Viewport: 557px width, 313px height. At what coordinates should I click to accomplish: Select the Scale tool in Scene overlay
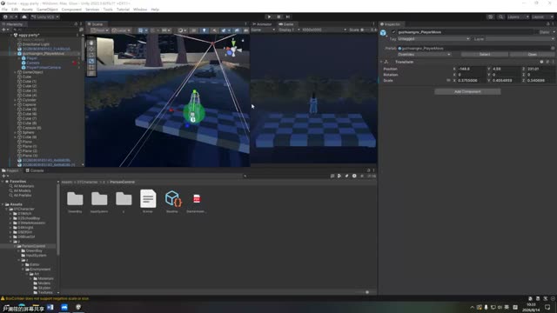pyautogui.click(x=91, y=61)
